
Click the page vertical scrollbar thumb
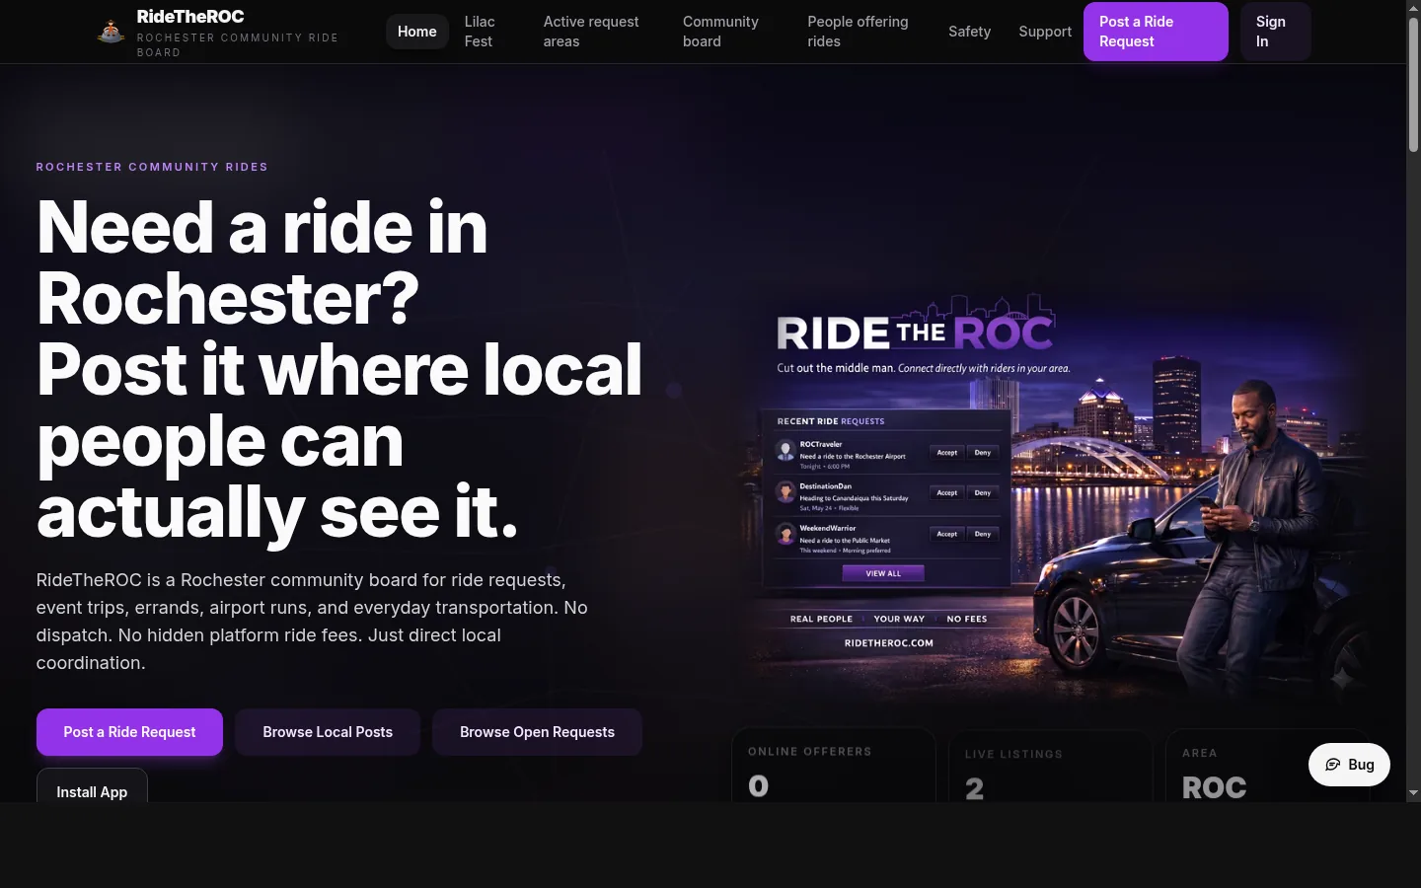(1413, 84)
